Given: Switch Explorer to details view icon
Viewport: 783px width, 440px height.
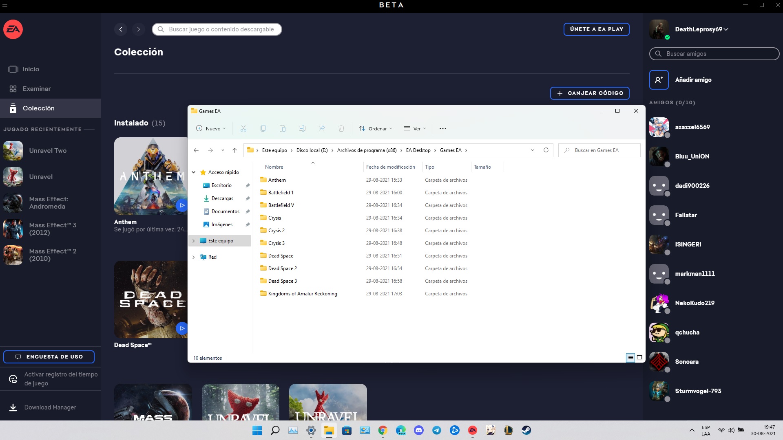Looking at the screenshot, I should [x=630, y=358].
